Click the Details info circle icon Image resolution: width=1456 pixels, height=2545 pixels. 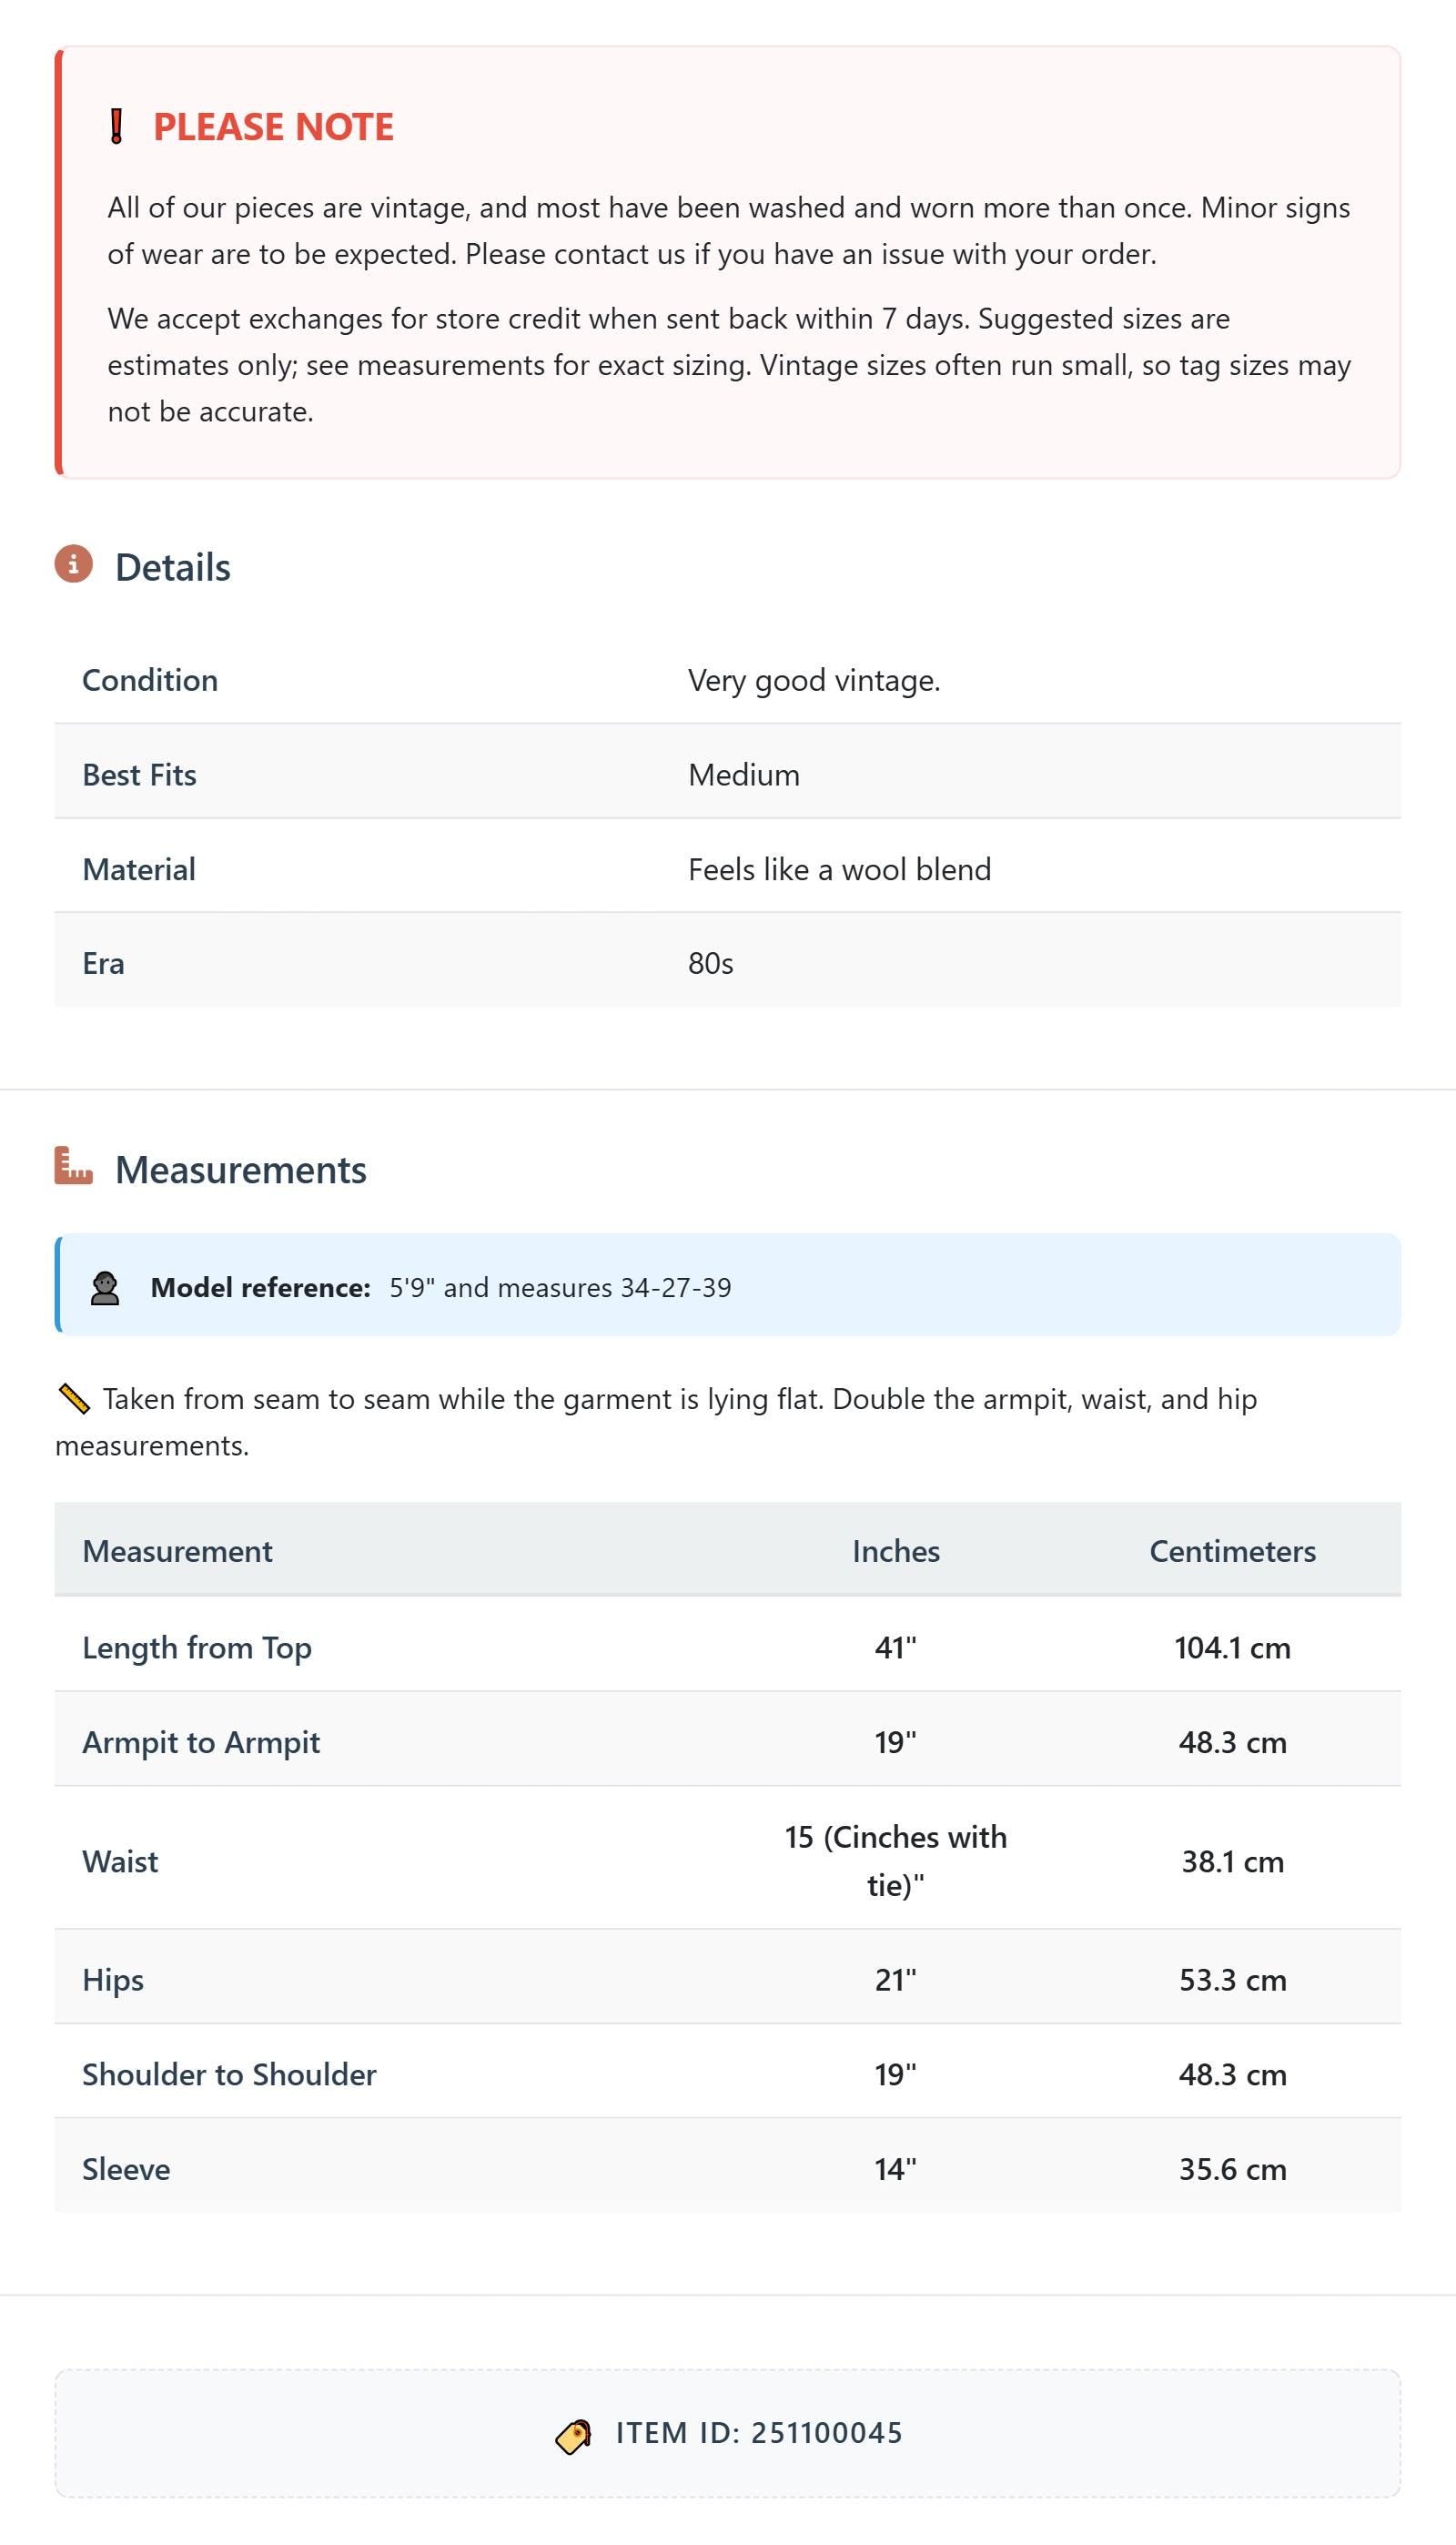pos(73,565)
